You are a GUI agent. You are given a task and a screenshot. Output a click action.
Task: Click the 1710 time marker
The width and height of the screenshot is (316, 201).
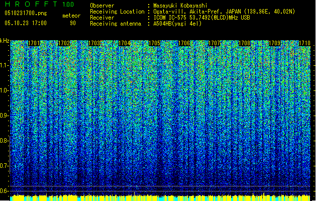tap(304, 43)
